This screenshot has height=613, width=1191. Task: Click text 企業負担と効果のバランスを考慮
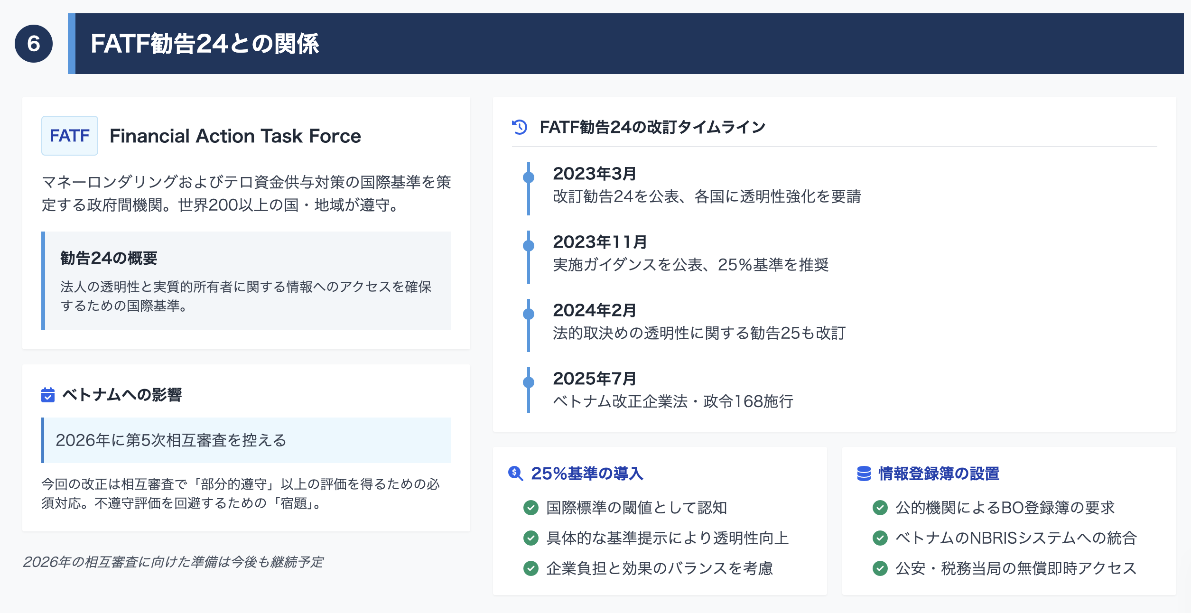coord(660,568)
